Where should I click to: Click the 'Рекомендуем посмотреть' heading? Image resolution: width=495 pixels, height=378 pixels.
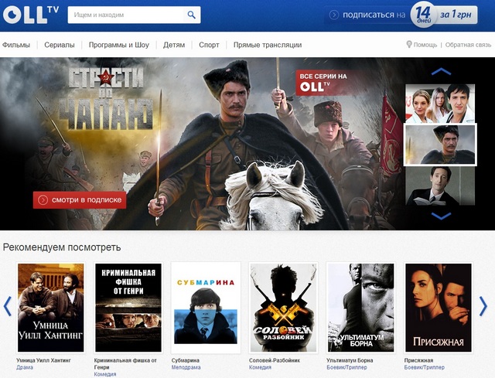click(x=62, y=247)
